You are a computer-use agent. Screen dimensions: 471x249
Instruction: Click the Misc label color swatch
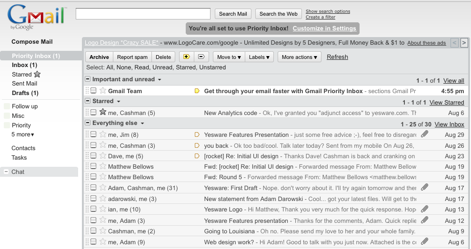pyautogui.click(x=7, y=115)
